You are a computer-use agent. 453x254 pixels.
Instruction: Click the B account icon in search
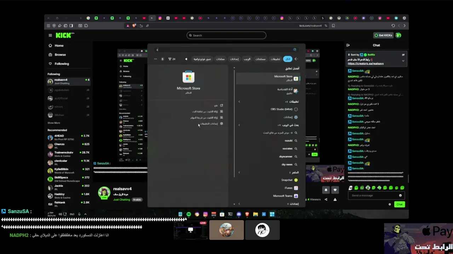tap(162, 59)
